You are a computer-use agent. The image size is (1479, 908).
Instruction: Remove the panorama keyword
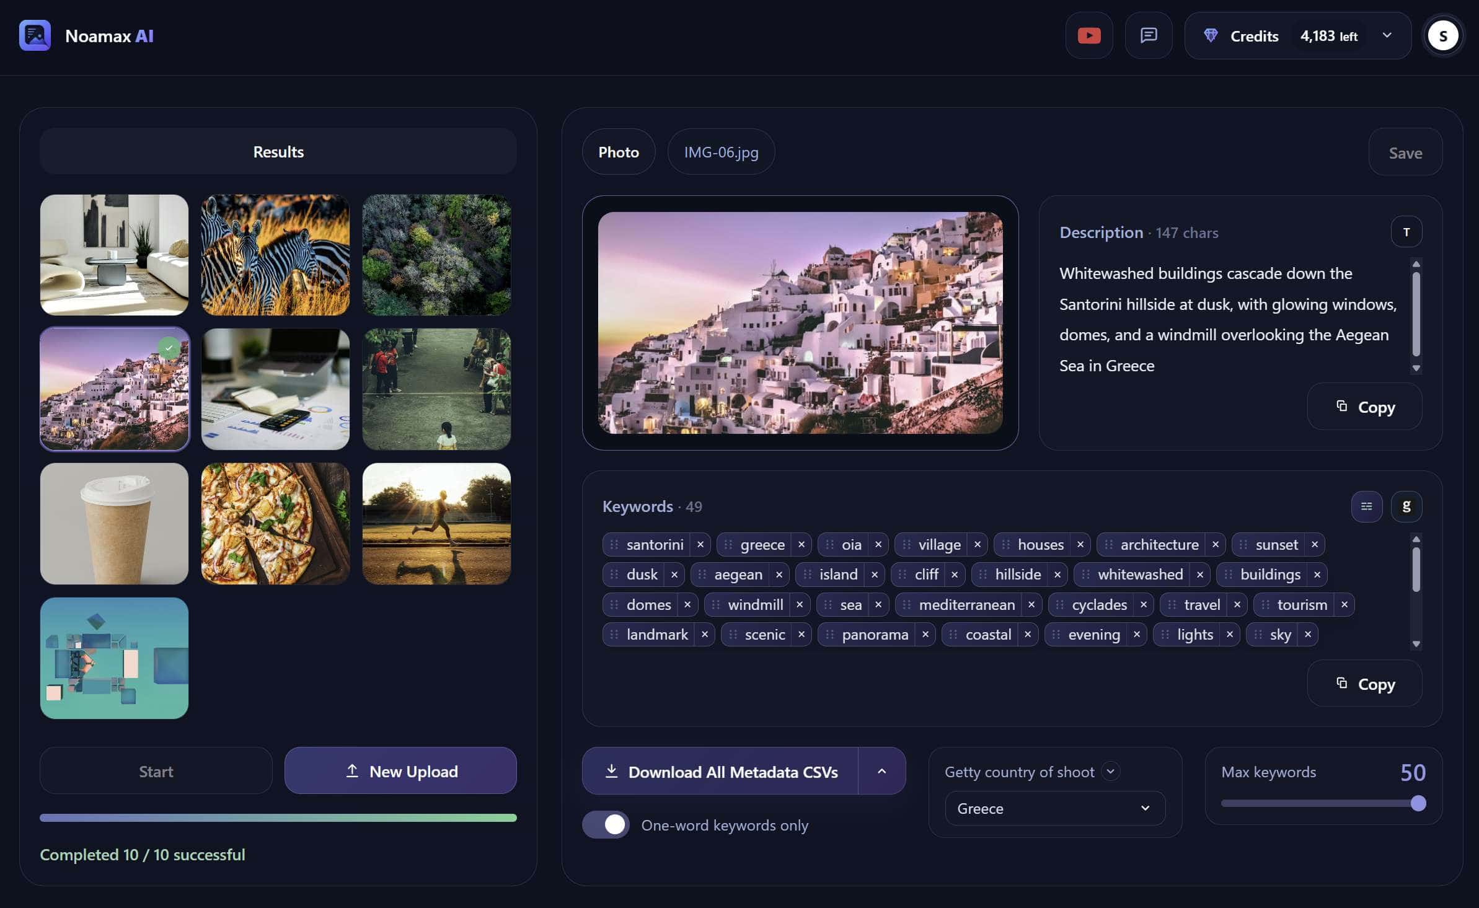925,634
